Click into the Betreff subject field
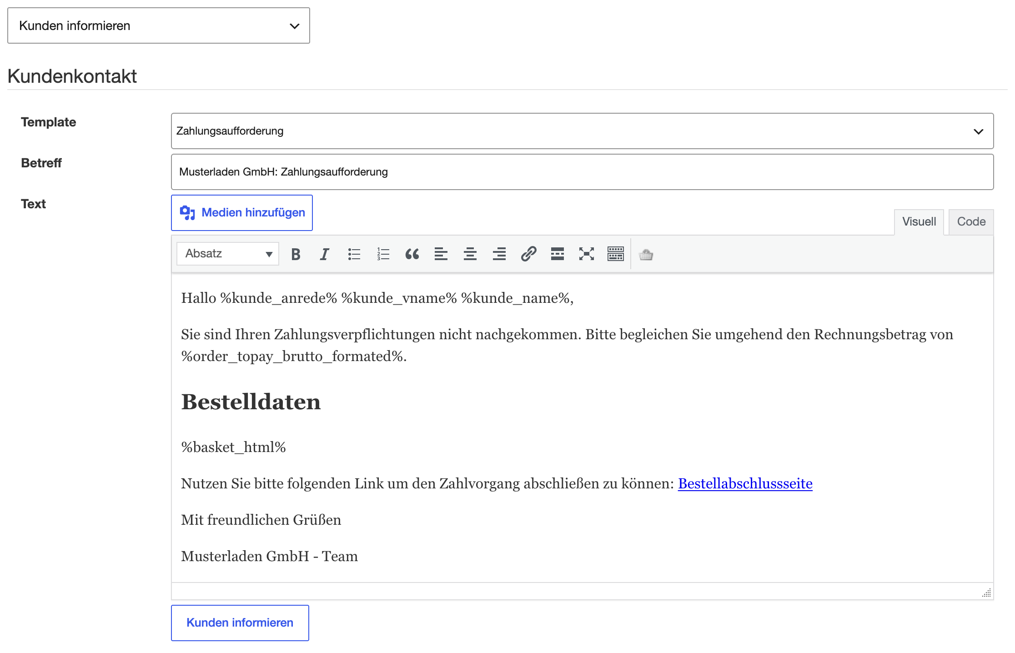Image resolution: width=1015 pixels, height=653 pixels. point(582,172)
